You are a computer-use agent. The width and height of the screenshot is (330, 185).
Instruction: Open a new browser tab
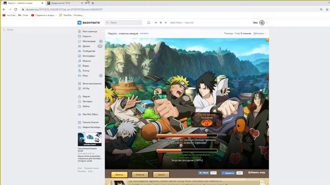point(93,3)
